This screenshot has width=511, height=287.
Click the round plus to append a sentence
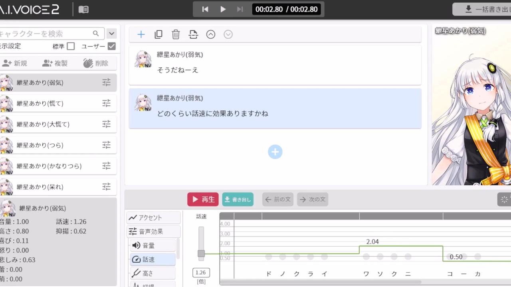coord(275,152)
